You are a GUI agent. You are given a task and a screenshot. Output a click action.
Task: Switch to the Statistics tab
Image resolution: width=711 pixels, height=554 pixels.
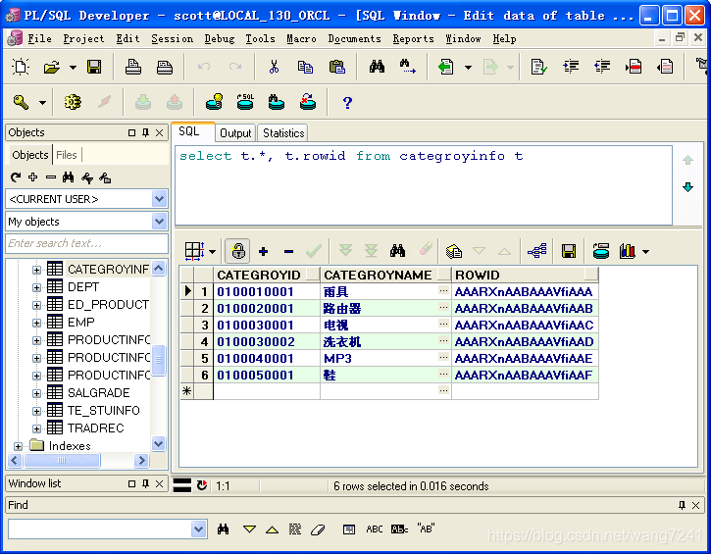283,133
